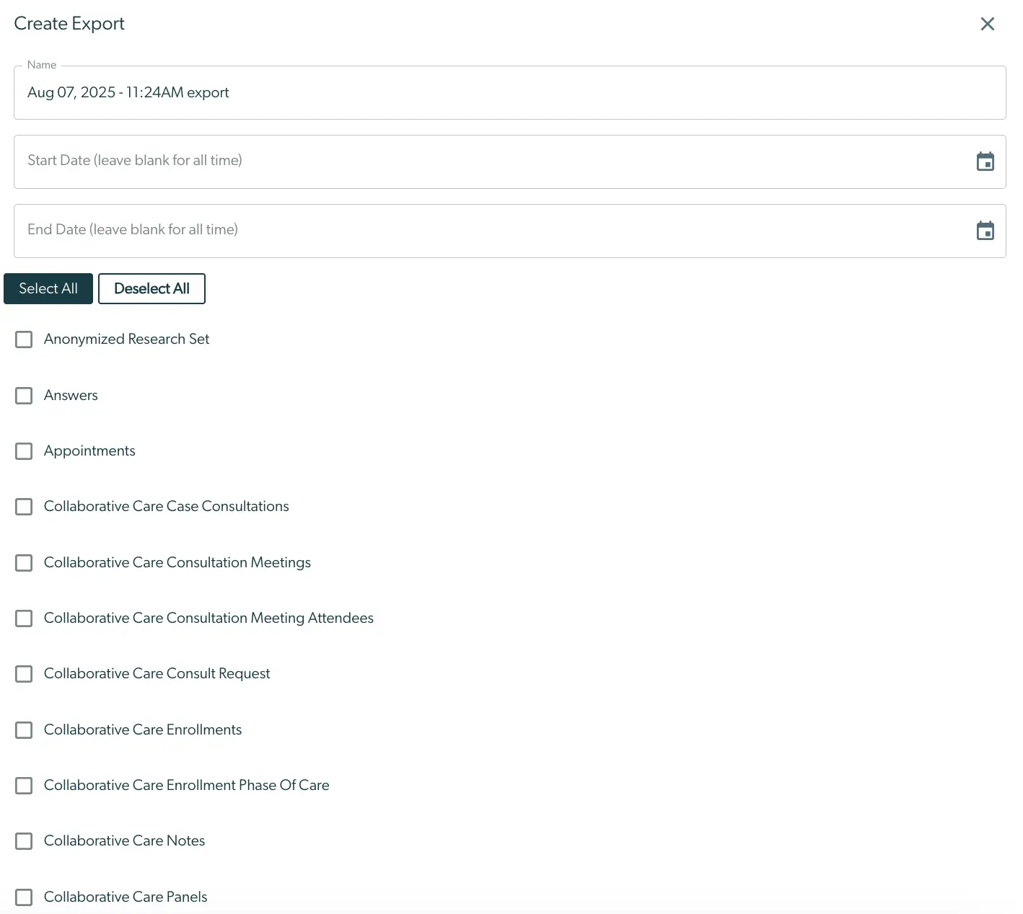1023x914 pixels.
Task: Check the Collaborative Care Panels option
Action: 24,897
